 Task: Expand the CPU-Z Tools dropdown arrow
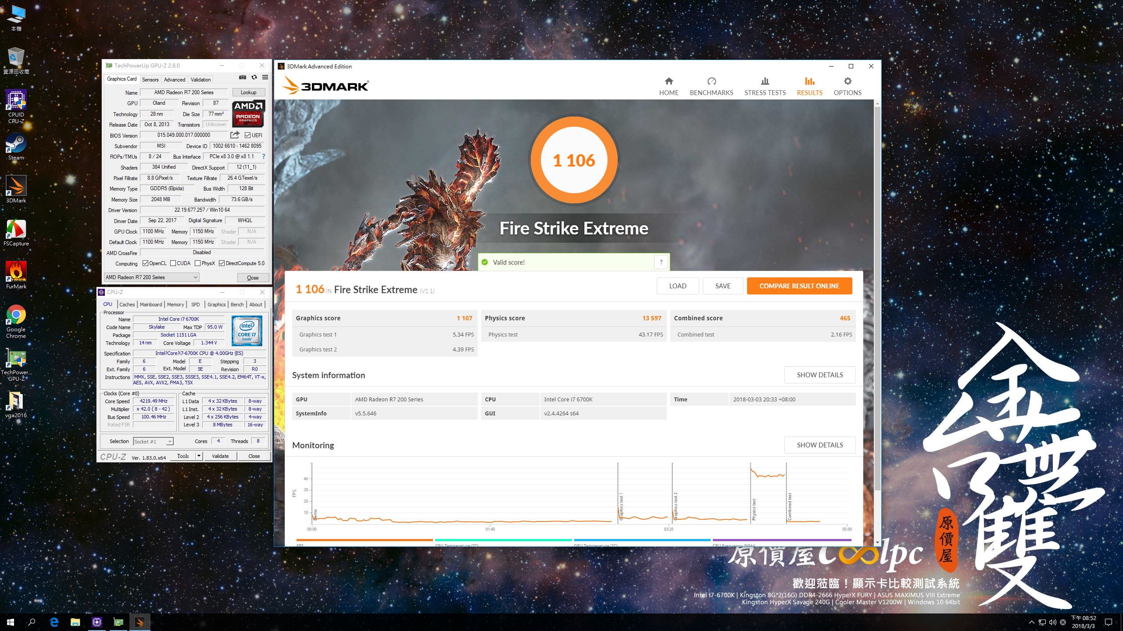(199, 456)
